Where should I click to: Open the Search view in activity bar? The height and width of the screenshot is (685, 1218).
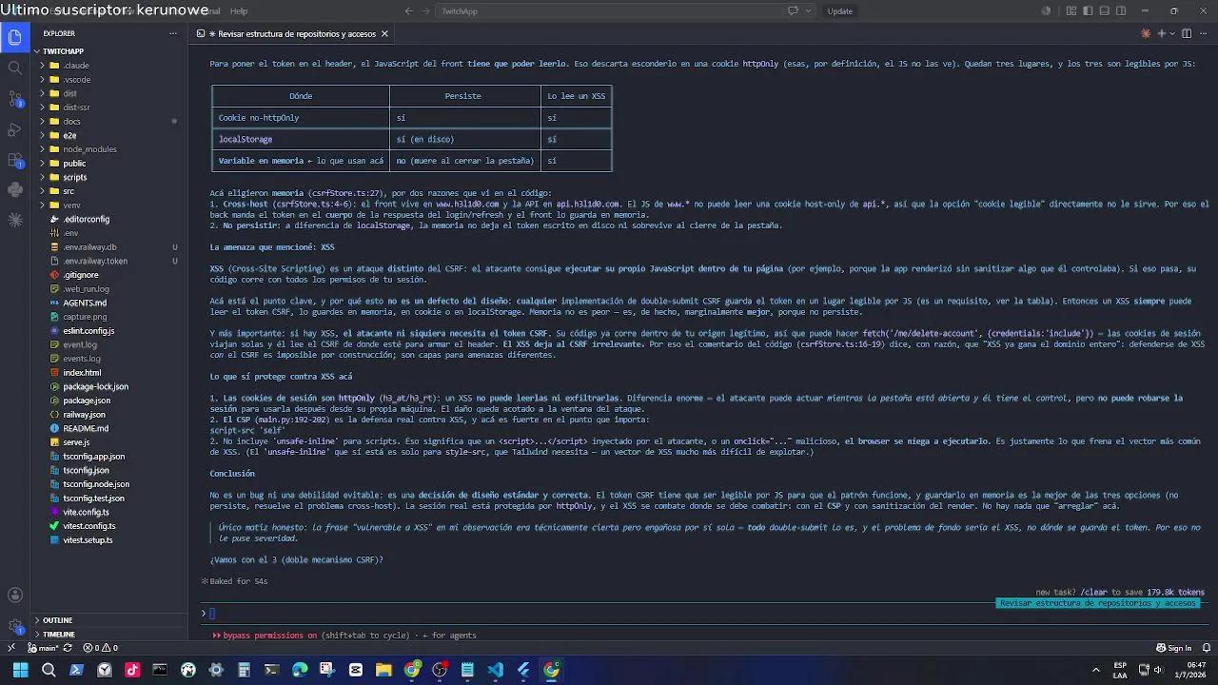click(x=14, y=68)
